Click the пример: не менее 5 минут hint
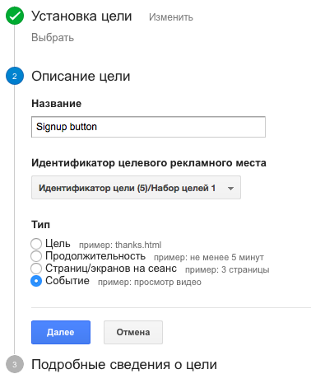The image size is (311, 388). click(209, 257)
